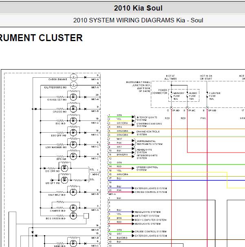Click the Oil Pressure indicator lamp symbol

click(x=73, y=85)
